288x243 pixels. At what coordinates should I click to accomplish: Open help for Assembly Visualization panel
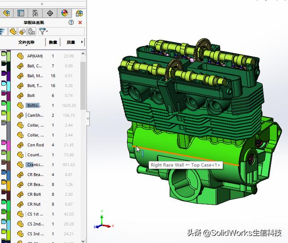71,23
